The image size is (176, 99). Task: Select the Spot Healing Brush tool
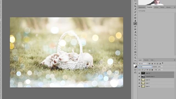pyautogui.click(x=135, y=12)
